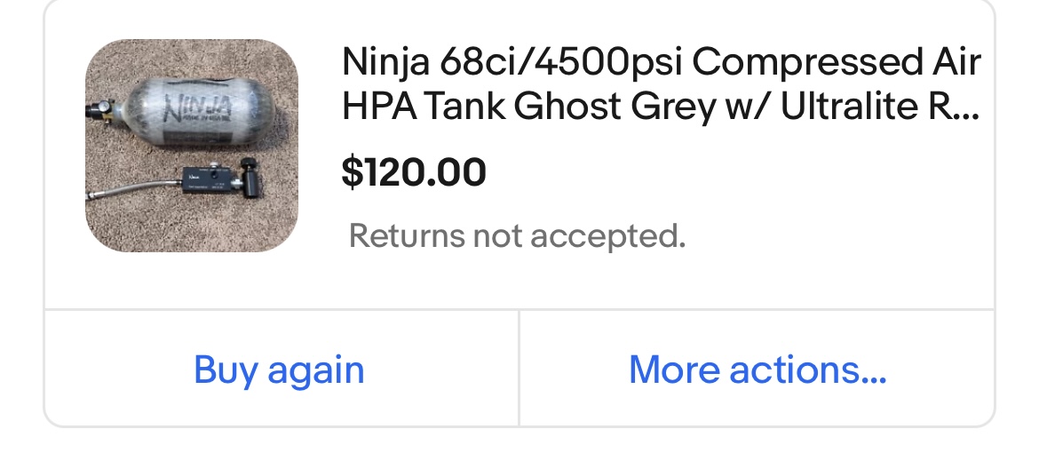
Task: Click the 68ci/4500psi text in the title
Action: (561, 62)
